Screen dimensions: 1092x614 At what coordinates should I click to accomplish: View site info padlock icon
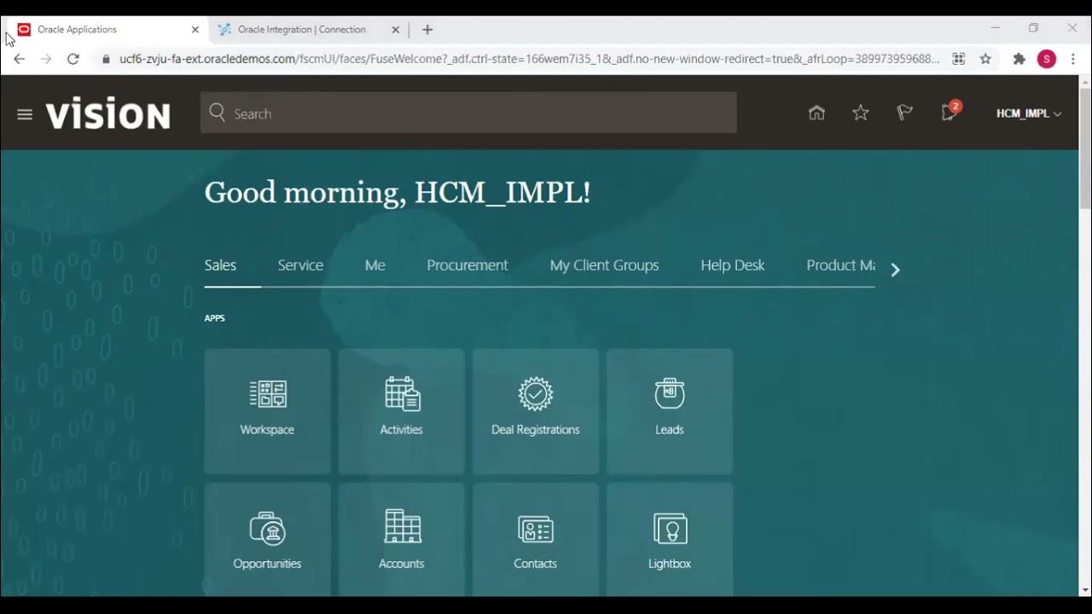click(x=106, y=59)
